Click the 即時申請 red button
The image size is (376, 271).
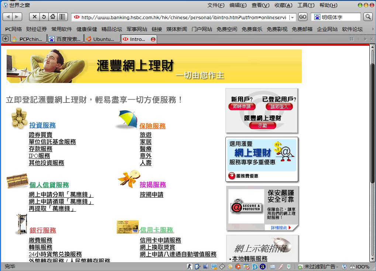tap(242, 107)
